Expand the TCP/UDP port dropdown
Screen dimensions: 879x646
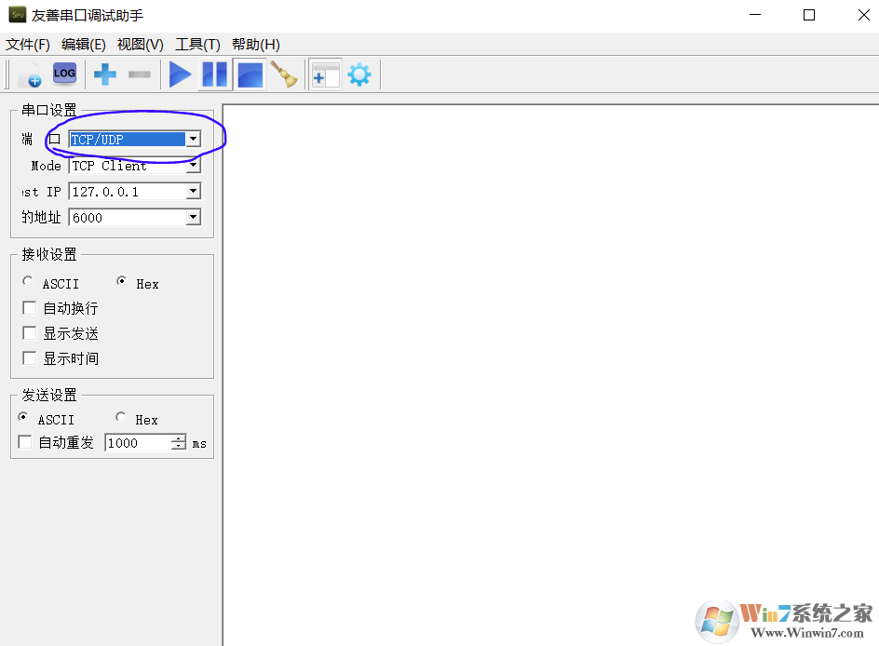pos(193,140)
